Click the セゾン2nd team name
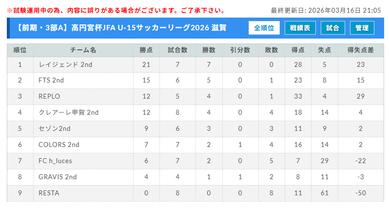Image resolution: width=389 pixels, height=208 pixels. click(55, 128)
